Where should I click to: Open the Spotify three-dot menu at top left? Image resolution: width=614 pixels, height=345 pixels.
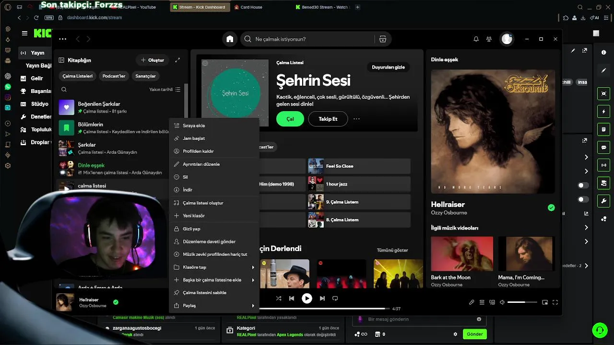coord(62,39)
